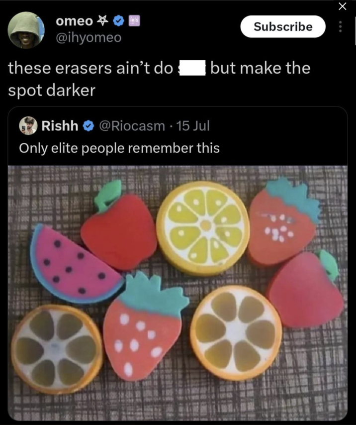This screenshot has width=356, height=425.
Task: Close the post with the X icon
Action: pyautogui.click(x=342, y=6)
